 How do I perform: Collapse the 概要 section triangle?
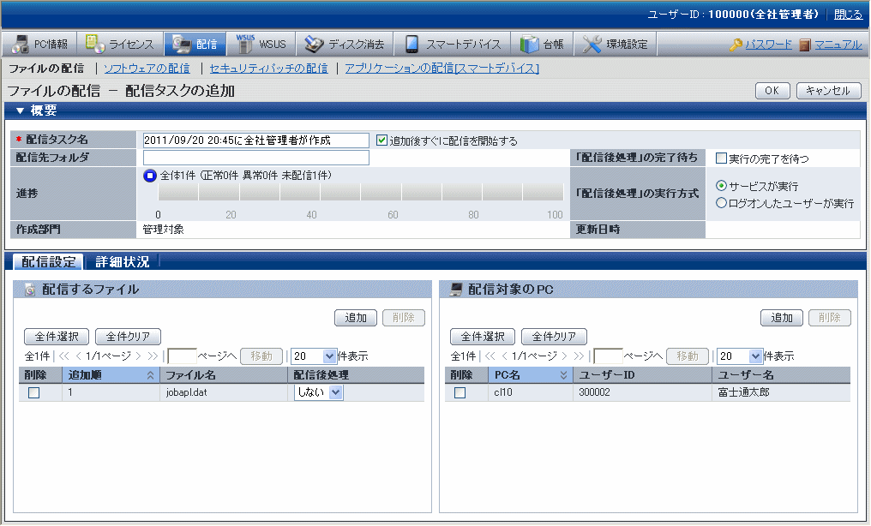(20, 111)
